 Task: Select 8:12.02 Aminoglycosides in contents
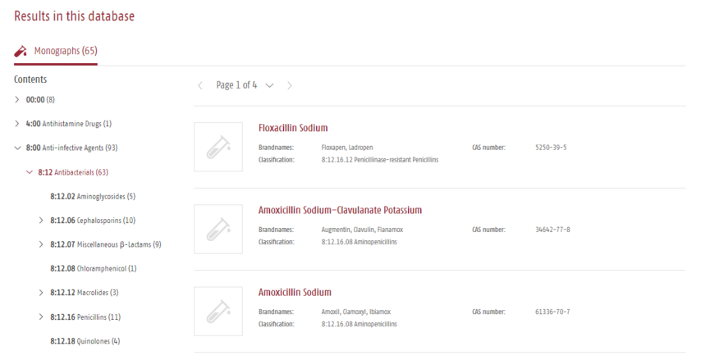tap(93, 196)
